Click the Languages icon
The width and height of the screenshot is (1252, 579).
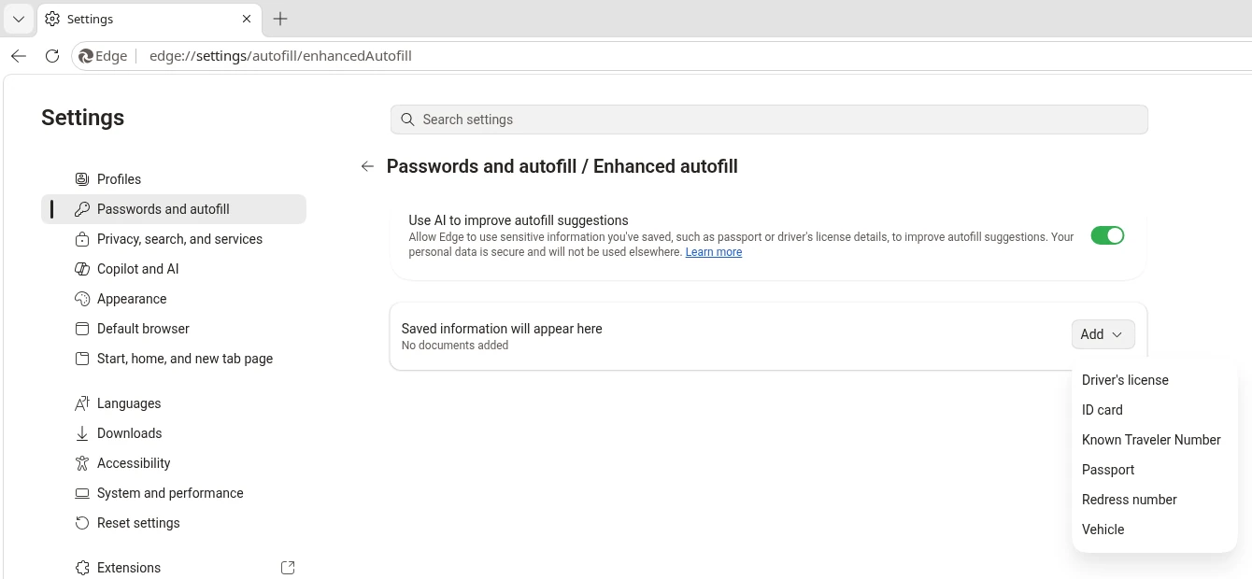tap(82, 403)
